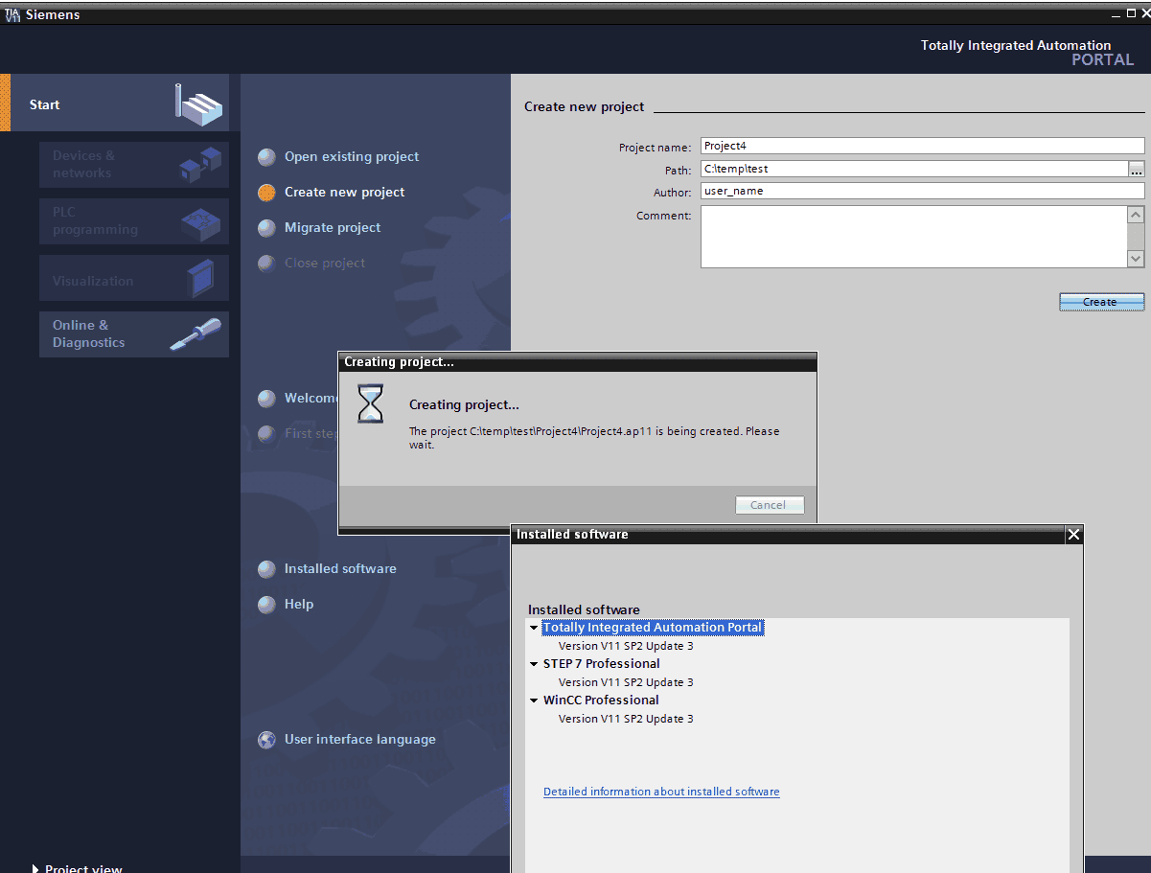This screenshot has width=1151, height=873.
Task: Select Close project entry
Action: tap(325, 264)
